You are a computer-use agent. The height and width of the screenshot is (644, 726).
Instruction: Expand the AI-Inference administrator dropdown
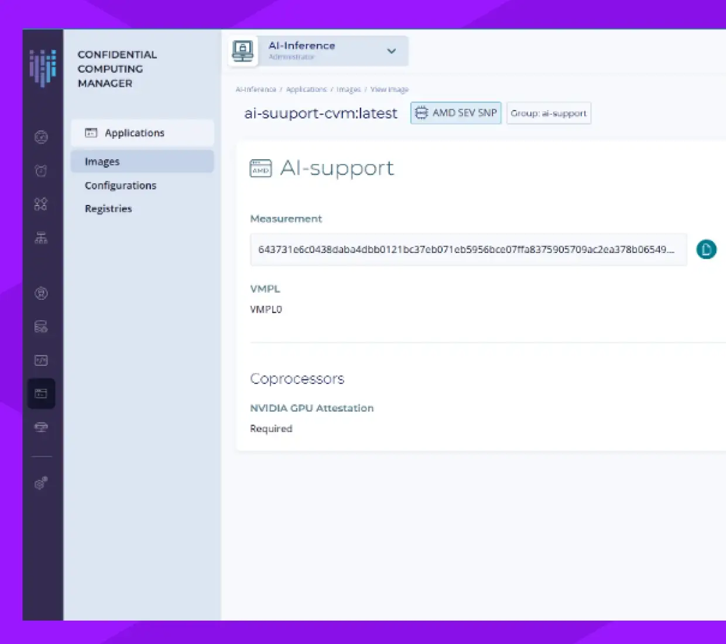[x=391, y=51]
